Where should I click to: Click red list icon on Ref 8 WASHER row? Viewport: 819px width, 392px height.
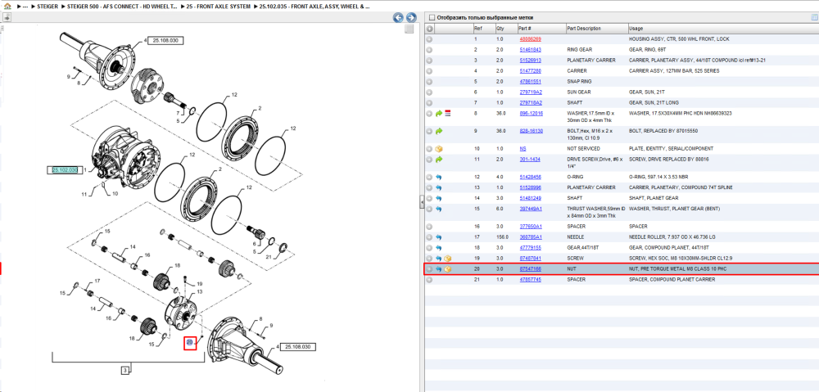pos(448,113)
